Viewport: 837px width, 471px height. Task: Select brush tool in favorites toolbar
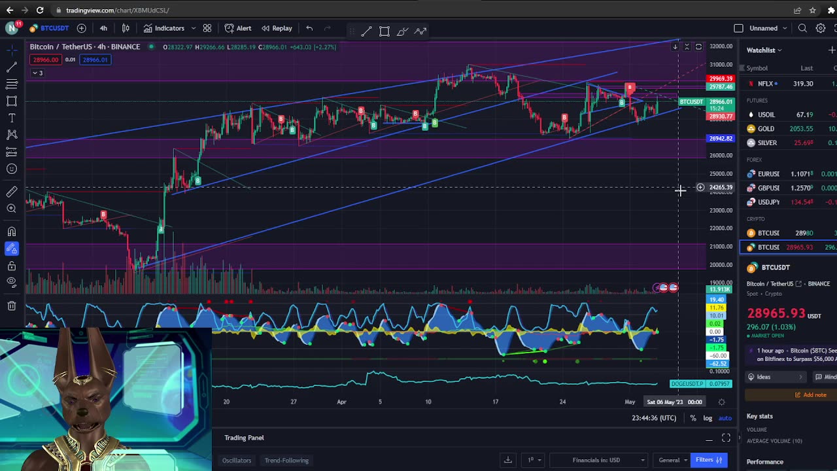click(402, 31)
